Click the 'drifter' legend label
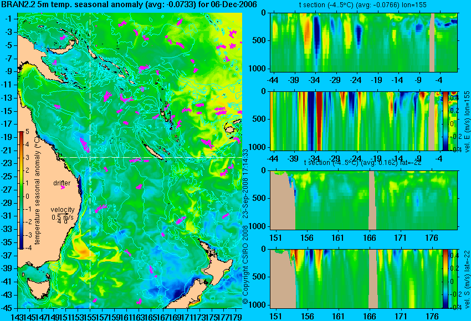Viewport: 471px width, 321px height. click(62, 183)
